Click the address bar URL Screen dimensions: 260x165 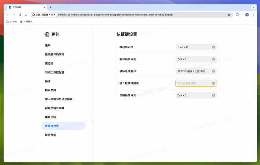point(116,15)
